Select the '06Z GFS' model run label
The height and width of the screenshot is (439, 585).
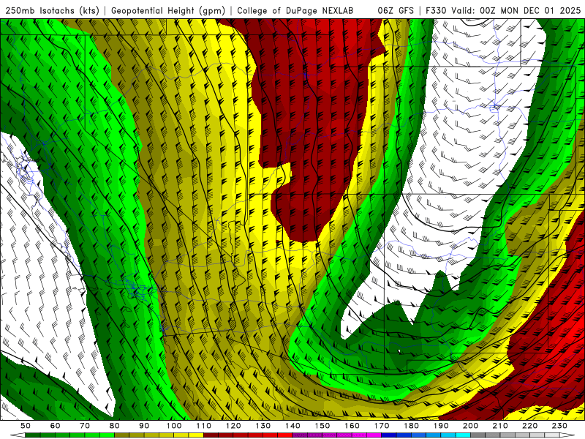pos(396,10)
